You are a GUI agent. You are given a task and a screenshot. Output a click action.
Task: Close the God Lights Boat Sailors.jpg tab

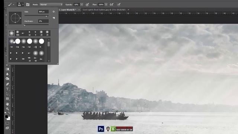128,10
